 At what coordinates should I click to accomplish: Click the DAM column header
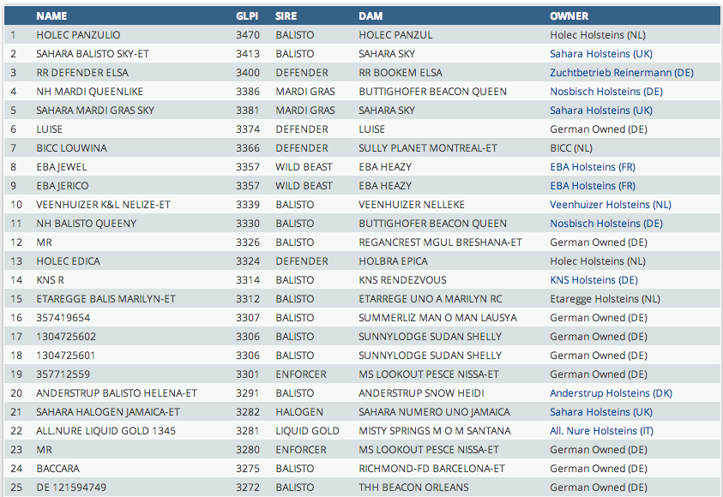click(370, 16)
